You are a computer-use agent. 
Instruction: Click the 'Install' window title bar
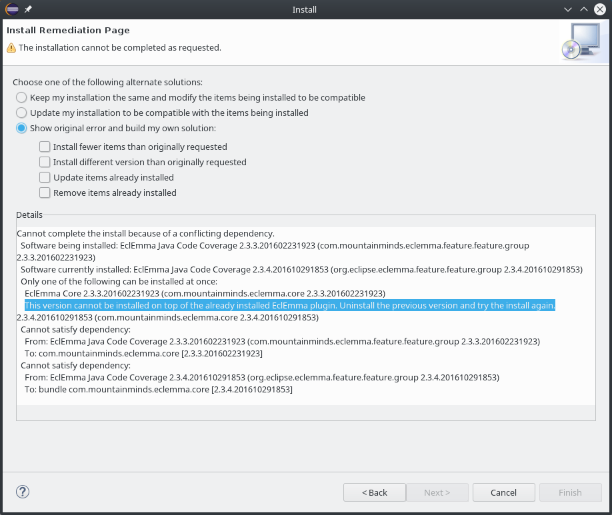(x=305, y=9)
